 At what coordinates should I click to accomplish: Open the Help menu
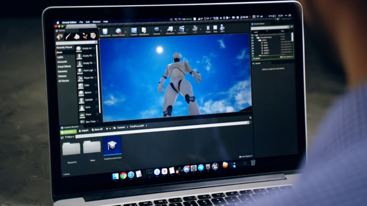coord(106,21)
